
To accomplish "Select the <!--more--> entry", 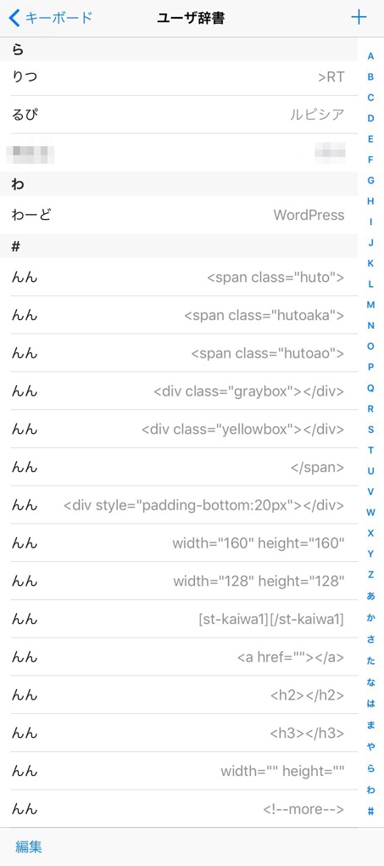I will coord(179,810).
